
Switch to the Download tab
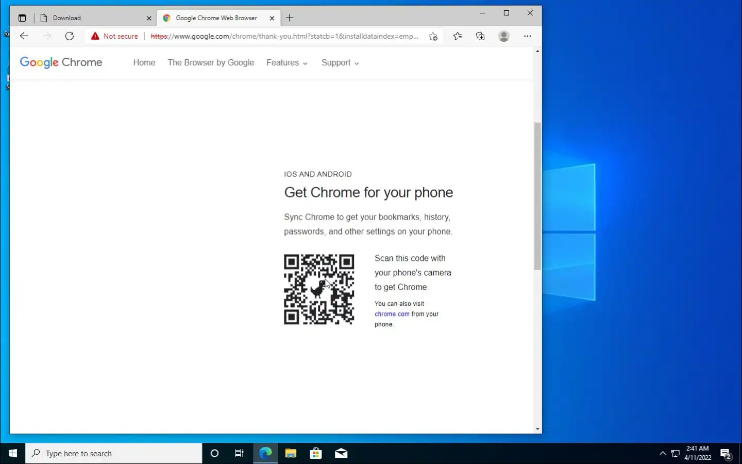(x=96, y=18)
